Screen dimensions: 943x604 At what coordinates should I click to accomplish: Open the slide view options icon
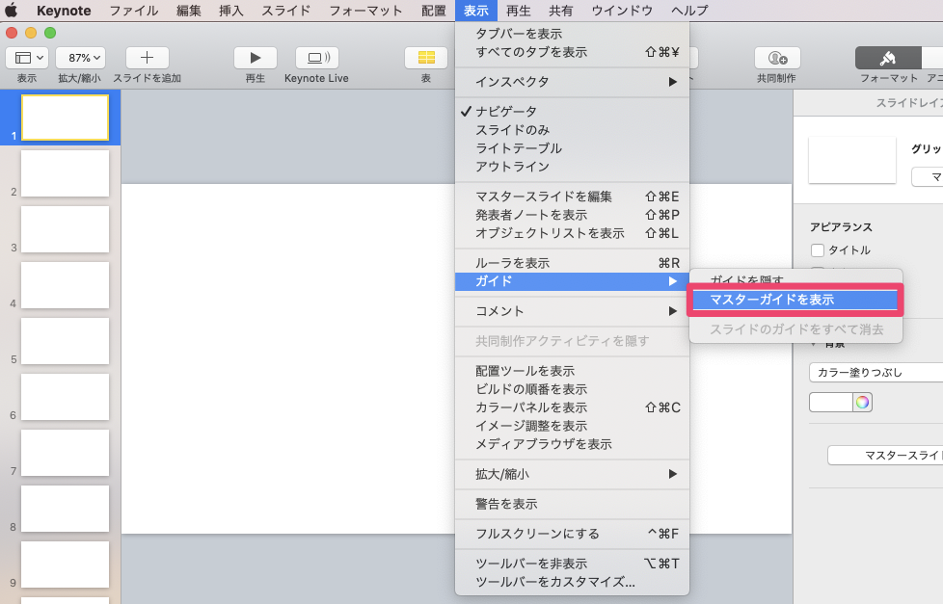click(27, 58)
